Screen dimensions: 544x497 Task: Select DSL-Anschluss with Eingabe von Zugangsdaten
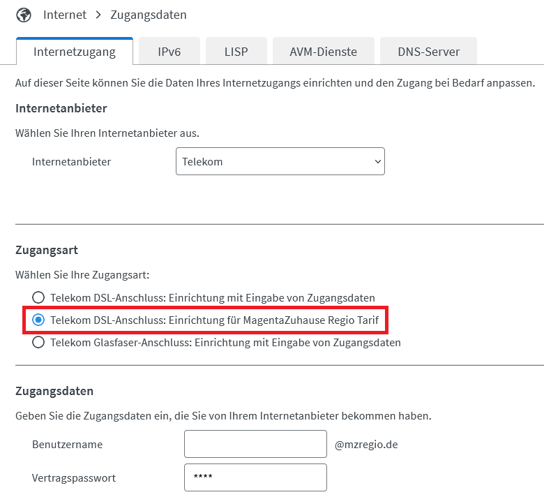[x=204, y=297]
